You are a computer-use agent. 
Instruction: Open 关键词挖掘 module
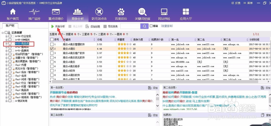[143, 14]
